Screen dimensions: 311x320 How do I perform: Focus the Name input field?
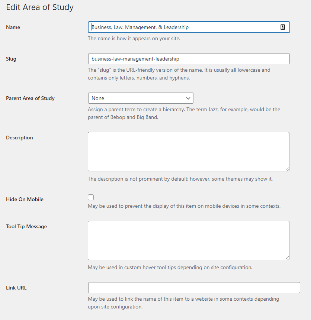(189, 27)
